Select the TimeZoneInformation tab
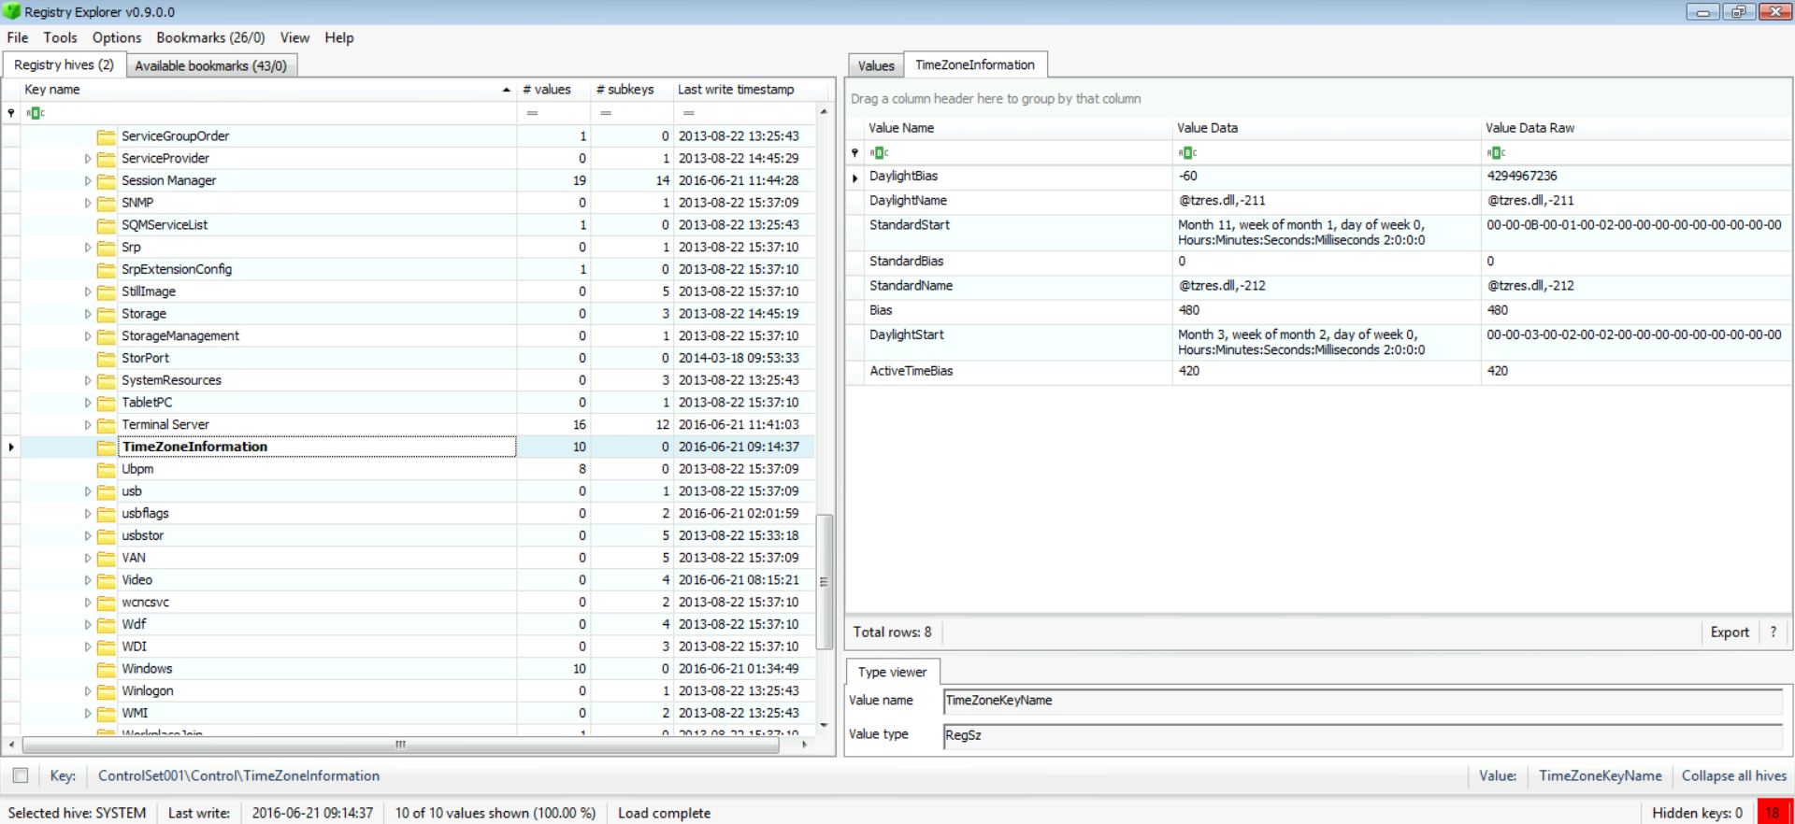This screenshot has width=1795, height=824. click(975, 64)
